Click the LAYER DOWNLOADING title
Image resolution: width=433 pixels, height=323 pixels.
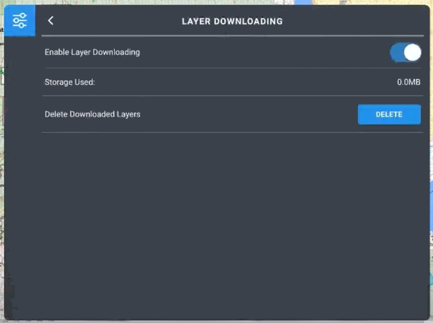click(x=232, y=21)
